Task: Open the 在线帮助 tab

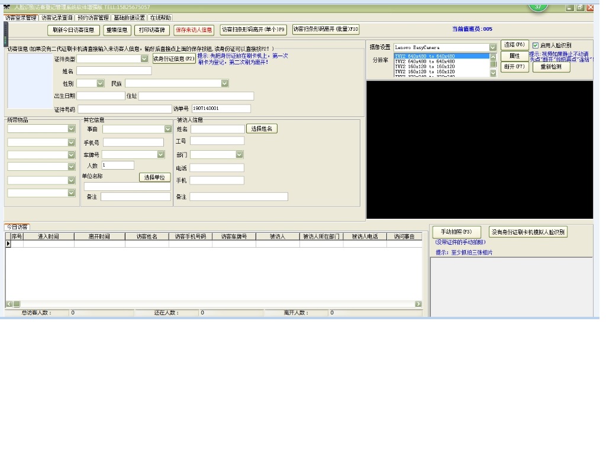Action: 160,18
